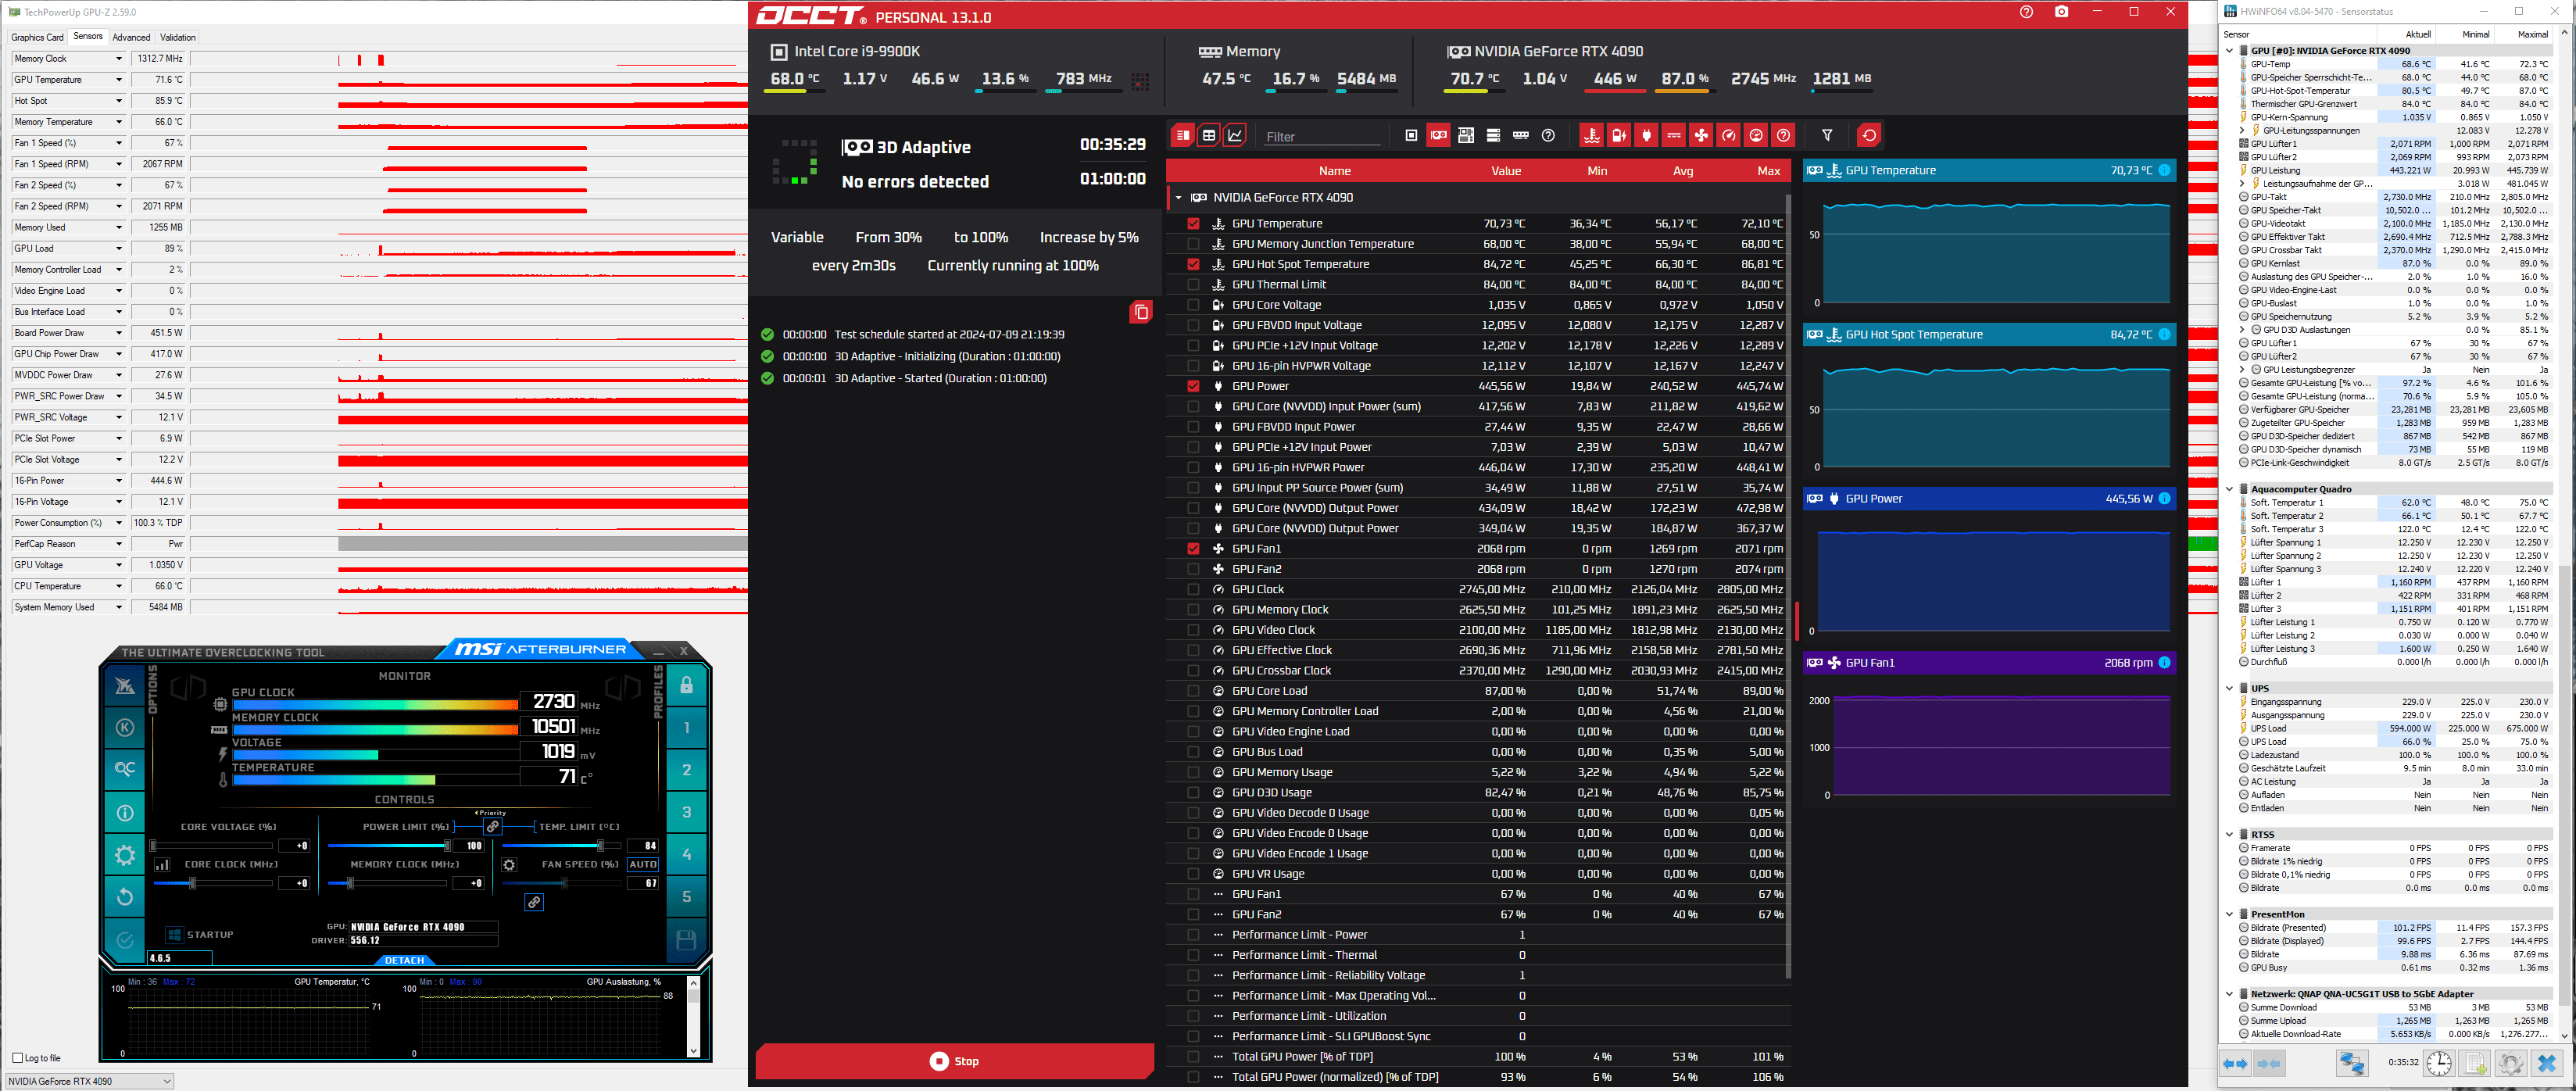Image resolution: width=2576 pixels, height=1091 pixels.
Task: Click OCCT sensor Filter input field
Action: (x=1322, y=136)
